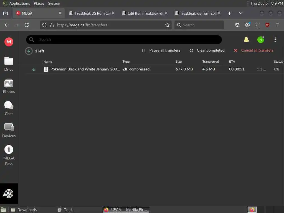Image resolution: width=284 pixels, height=213 pixels.
Task: Open the Firefox hamburger menu
Action: point(277,25)
